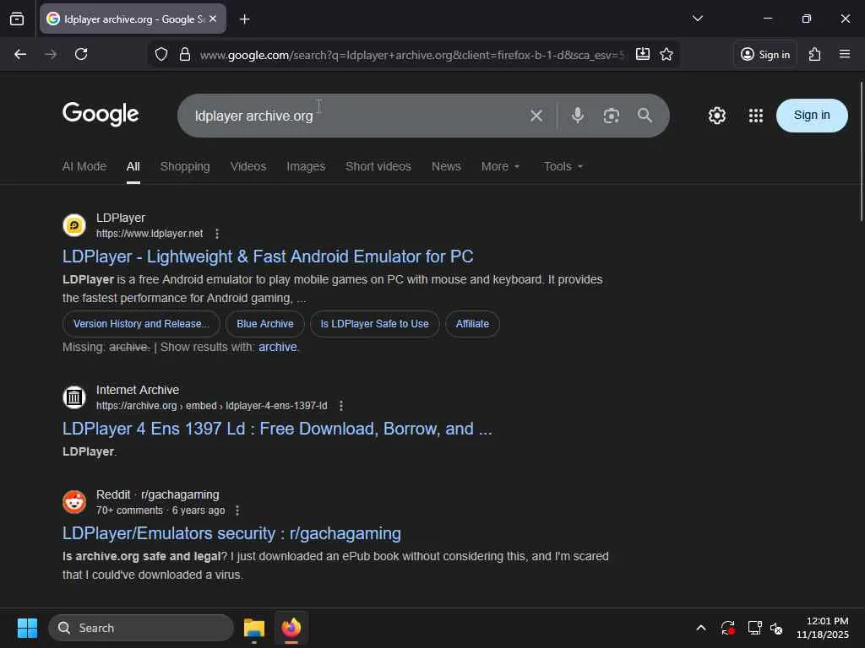The width and height of the screenshot is (865, 648).
Task: Click Firefox icon in the taskbar
Action: point(291,628)
